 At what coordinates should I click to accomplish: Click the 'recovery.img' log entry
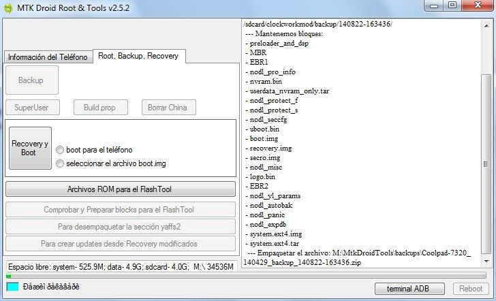pyautogui.click(x=268, y=148)
